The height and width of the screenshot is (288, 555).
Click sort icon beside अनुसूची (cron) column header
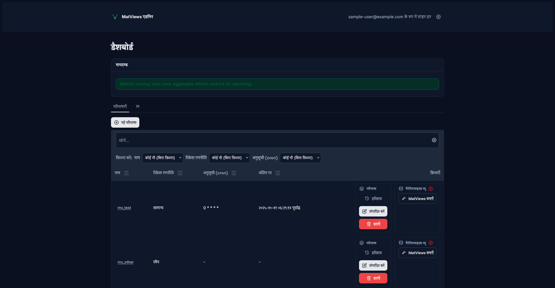click(x=234, y=173)
